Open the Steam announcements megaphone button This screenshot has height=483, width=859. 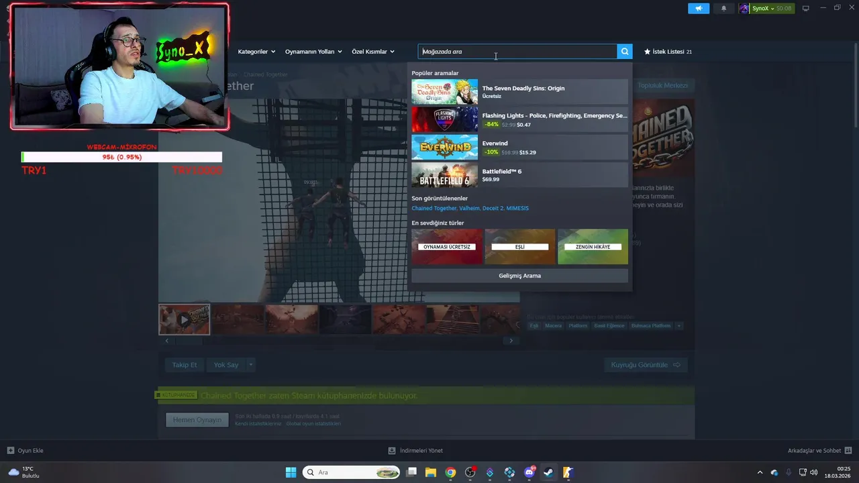point(699,9)
